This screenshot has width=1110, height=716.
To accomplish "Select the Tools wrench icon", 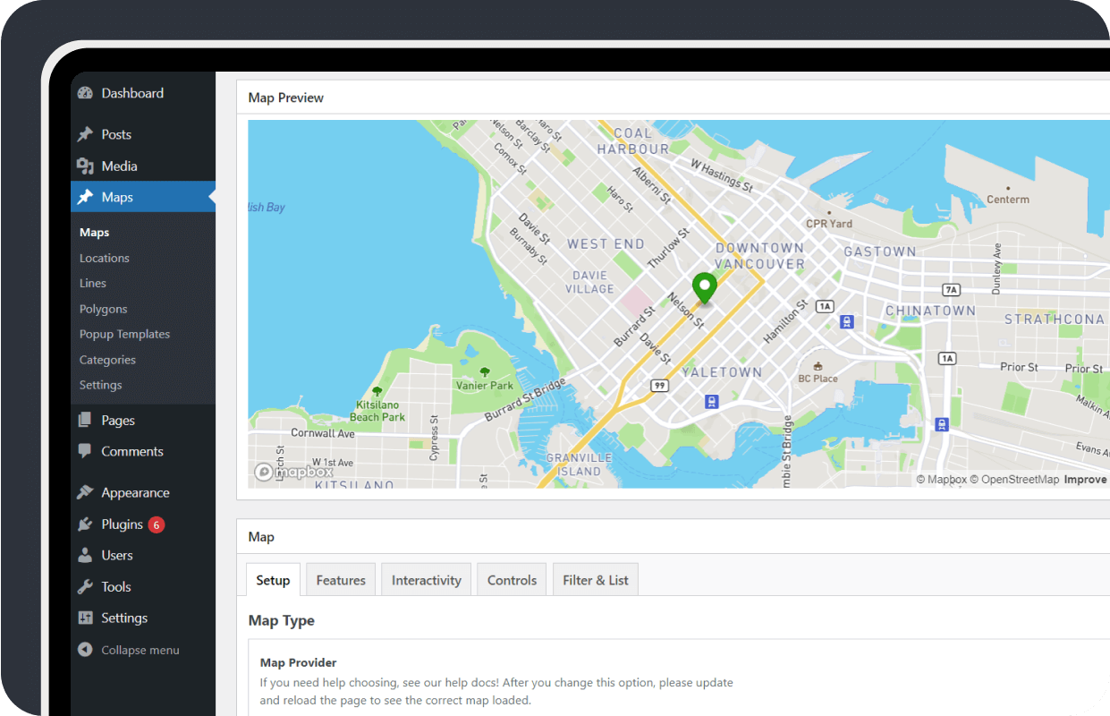I will tap(85, 586).
